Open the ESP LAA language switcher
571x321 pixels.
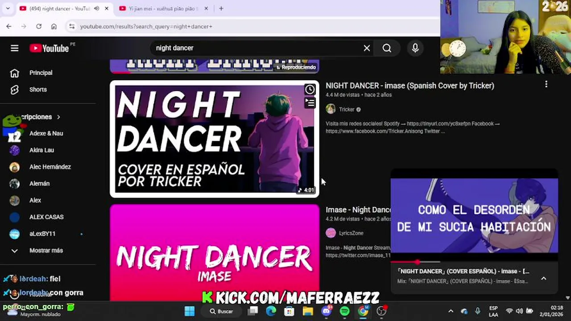click(x=493, y=311)
